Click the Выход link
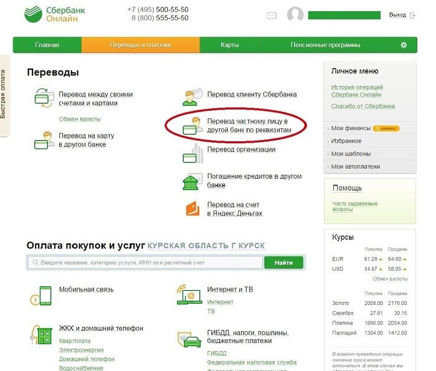The width and height of the screenshot is (436, 371). pos(397,15)
